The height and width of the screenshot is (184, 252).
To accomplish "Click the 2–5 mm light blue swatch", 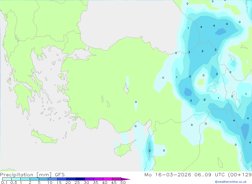I will (34, 179).
